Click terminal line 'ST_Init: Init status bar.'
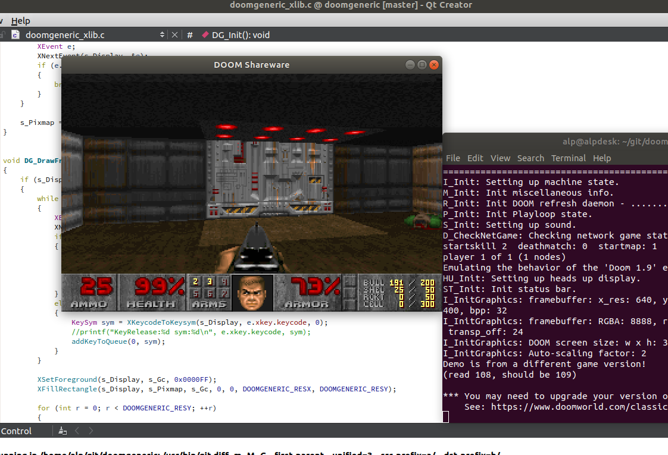The width and height of the screenshot is (668, 455). tap(510, 289)
